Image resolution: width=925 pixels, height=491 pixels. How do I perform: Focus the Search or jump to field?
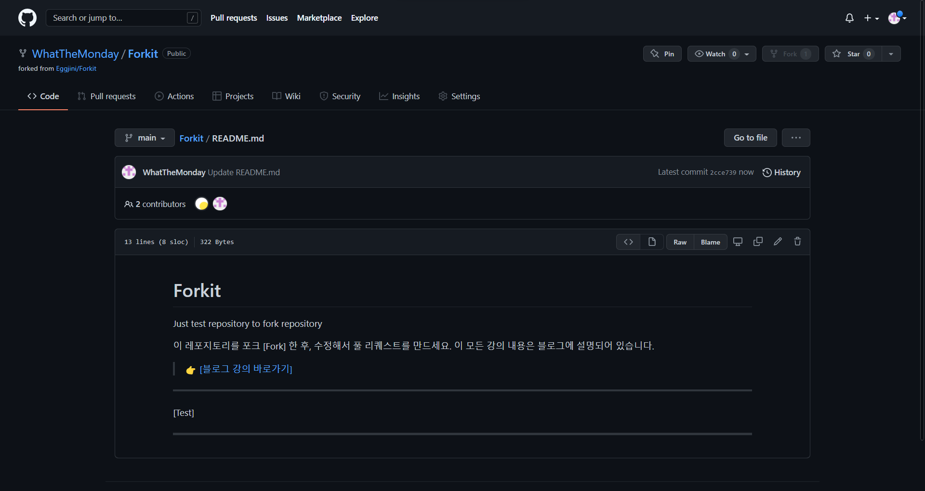point(123,18)
